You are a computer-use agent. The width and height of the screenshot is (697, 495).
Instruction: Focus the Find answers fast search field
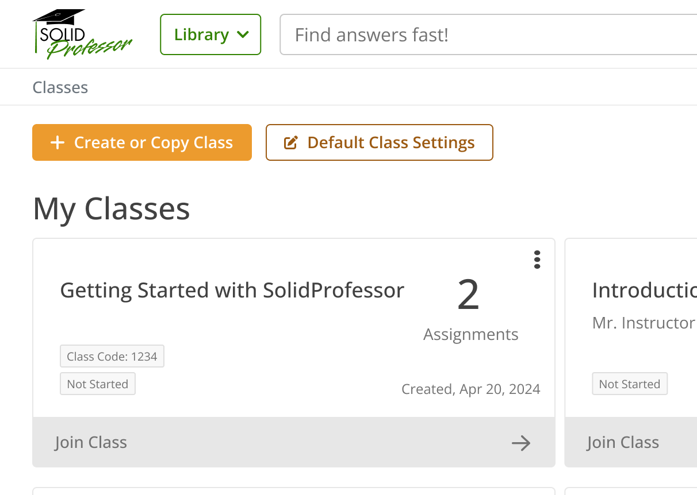489,34
